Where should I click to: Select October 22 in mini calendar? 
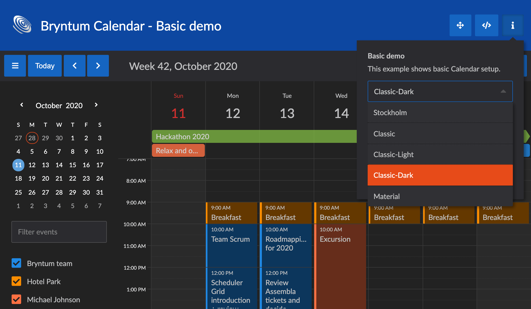tap(73, 178)
